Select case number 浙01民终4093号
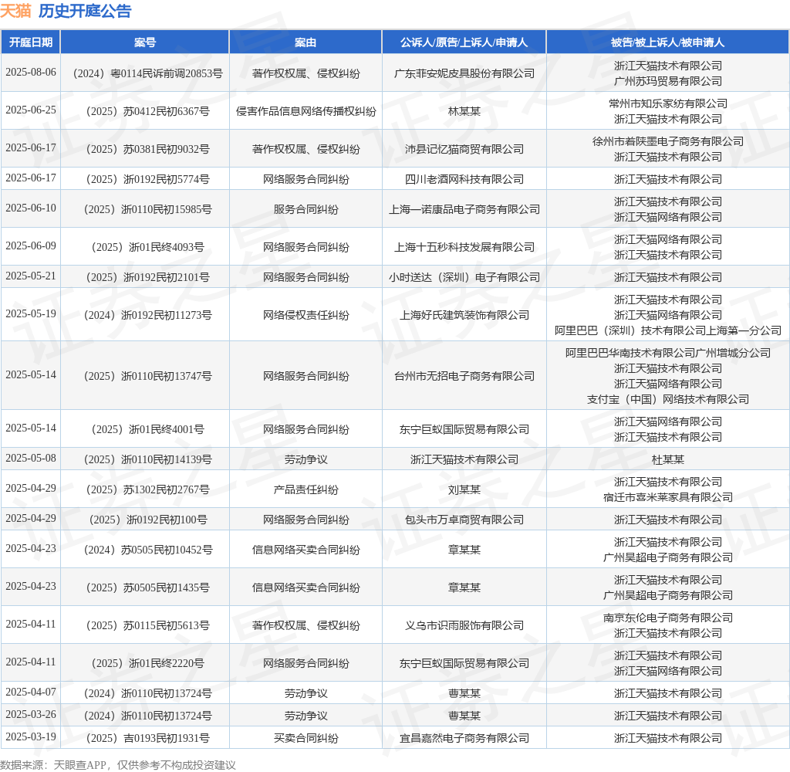This screenshot has width=790, height=772. 167,247
